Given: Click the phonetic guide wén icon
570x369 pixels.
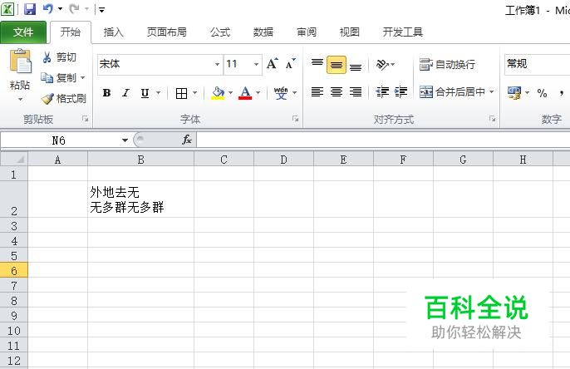Looking at the screenshot, I should point(281,93).
